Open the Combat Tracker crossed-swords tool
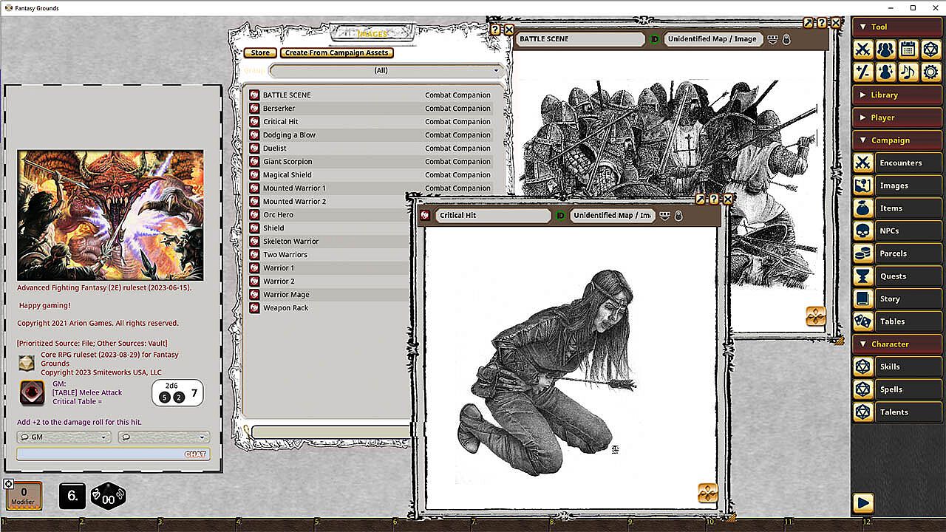 pyautogui.click(x=862, y=50)
